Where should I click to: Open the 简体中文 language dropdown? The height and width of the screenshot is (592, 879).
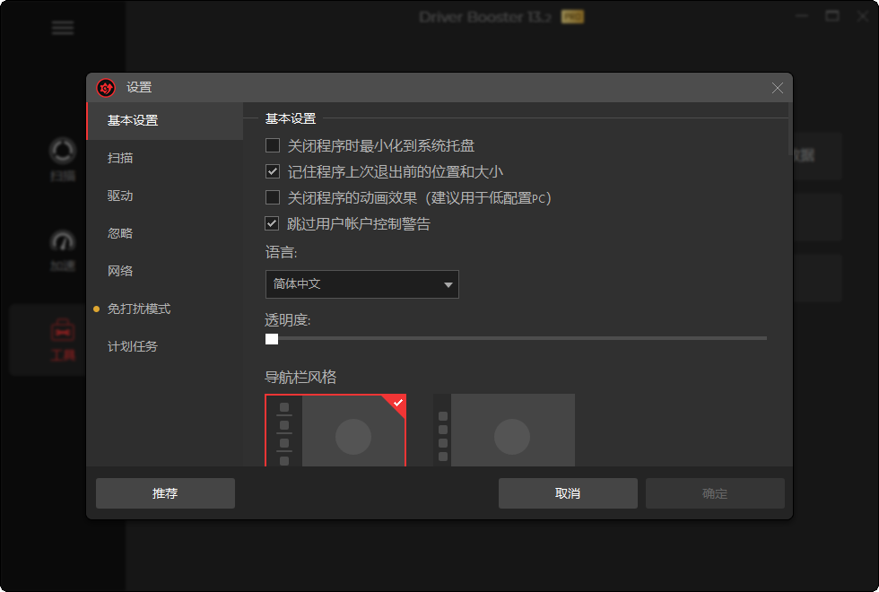(x=361, y=283)
